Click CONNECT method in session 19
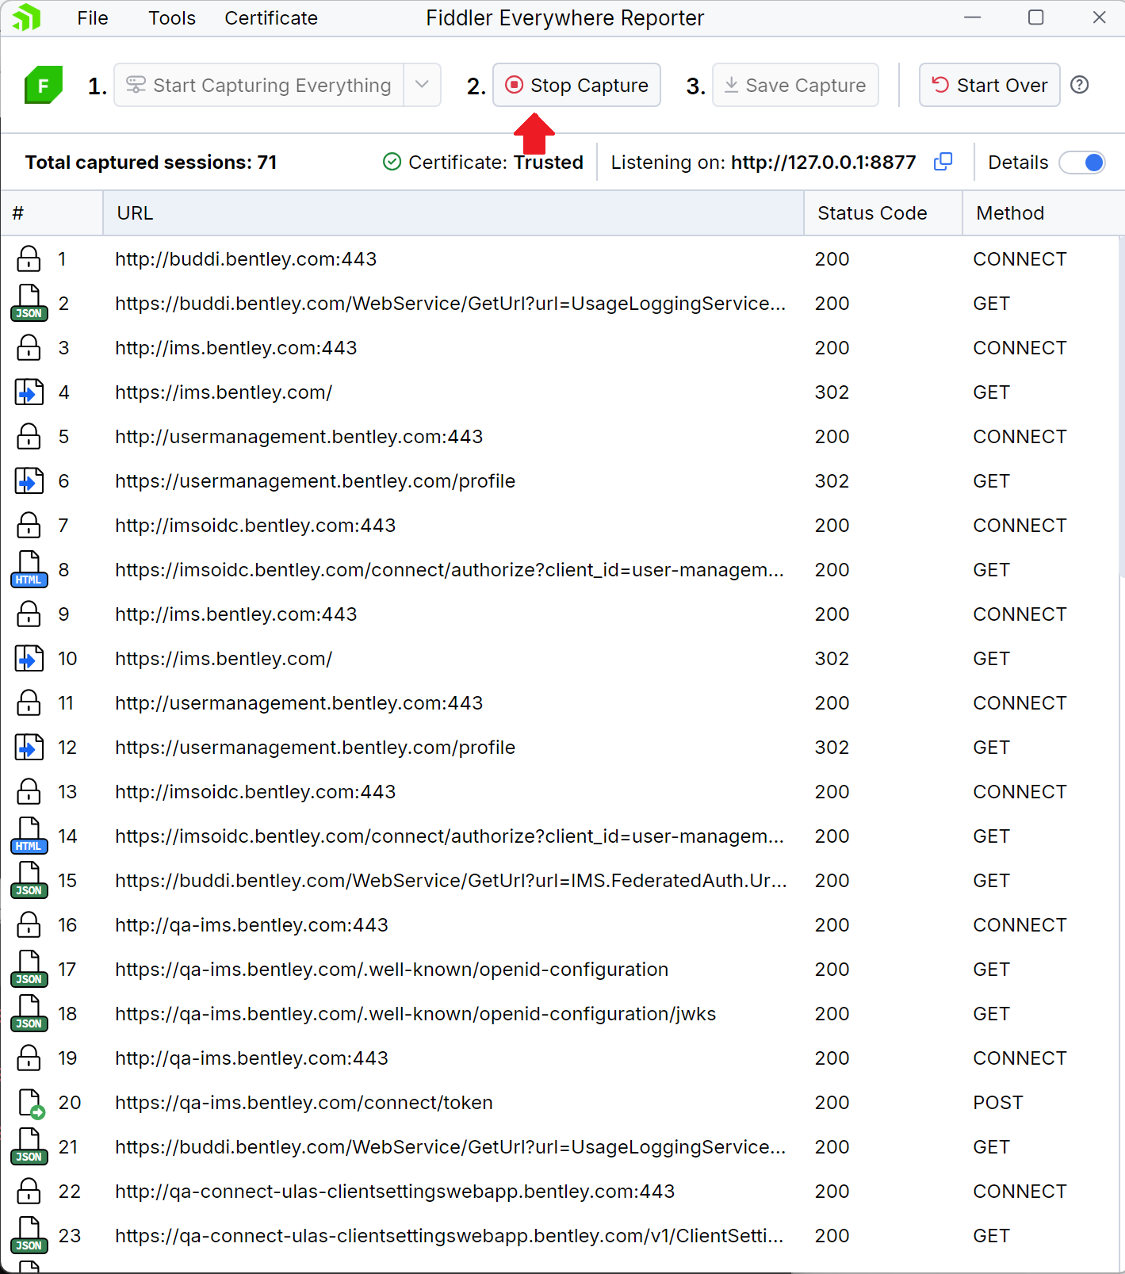Screen dimensions: 1125x1274 point(1020,1058)
